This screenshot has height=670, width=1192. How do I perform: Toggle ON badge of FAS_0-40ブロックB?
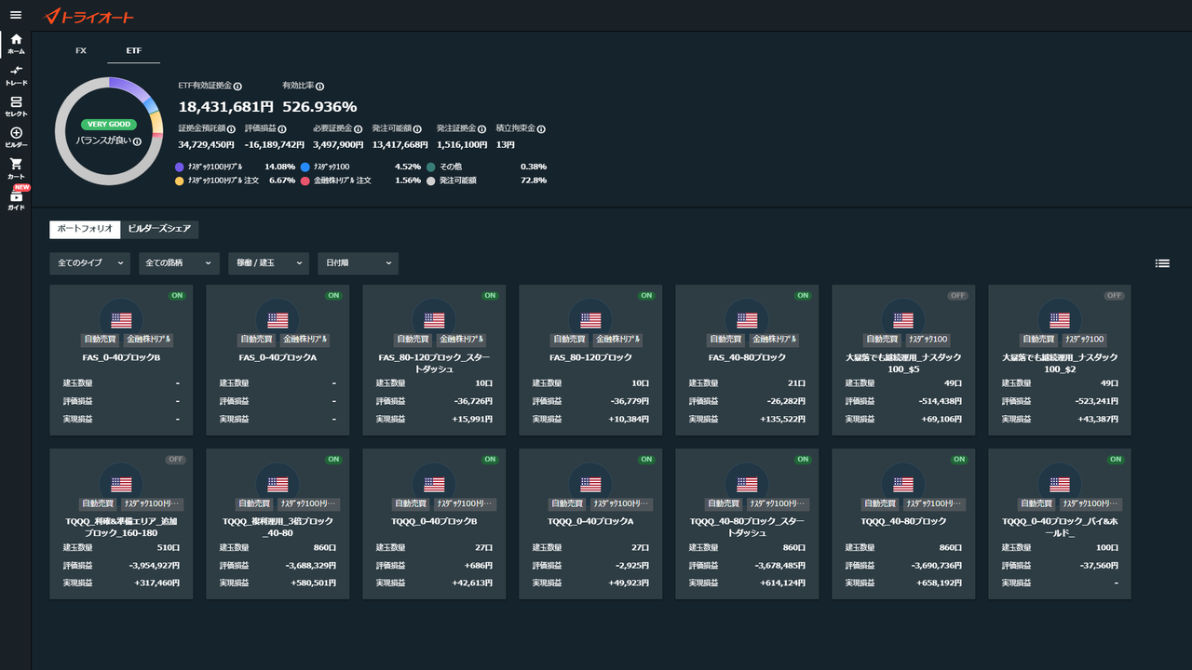[x=177, y=295]
